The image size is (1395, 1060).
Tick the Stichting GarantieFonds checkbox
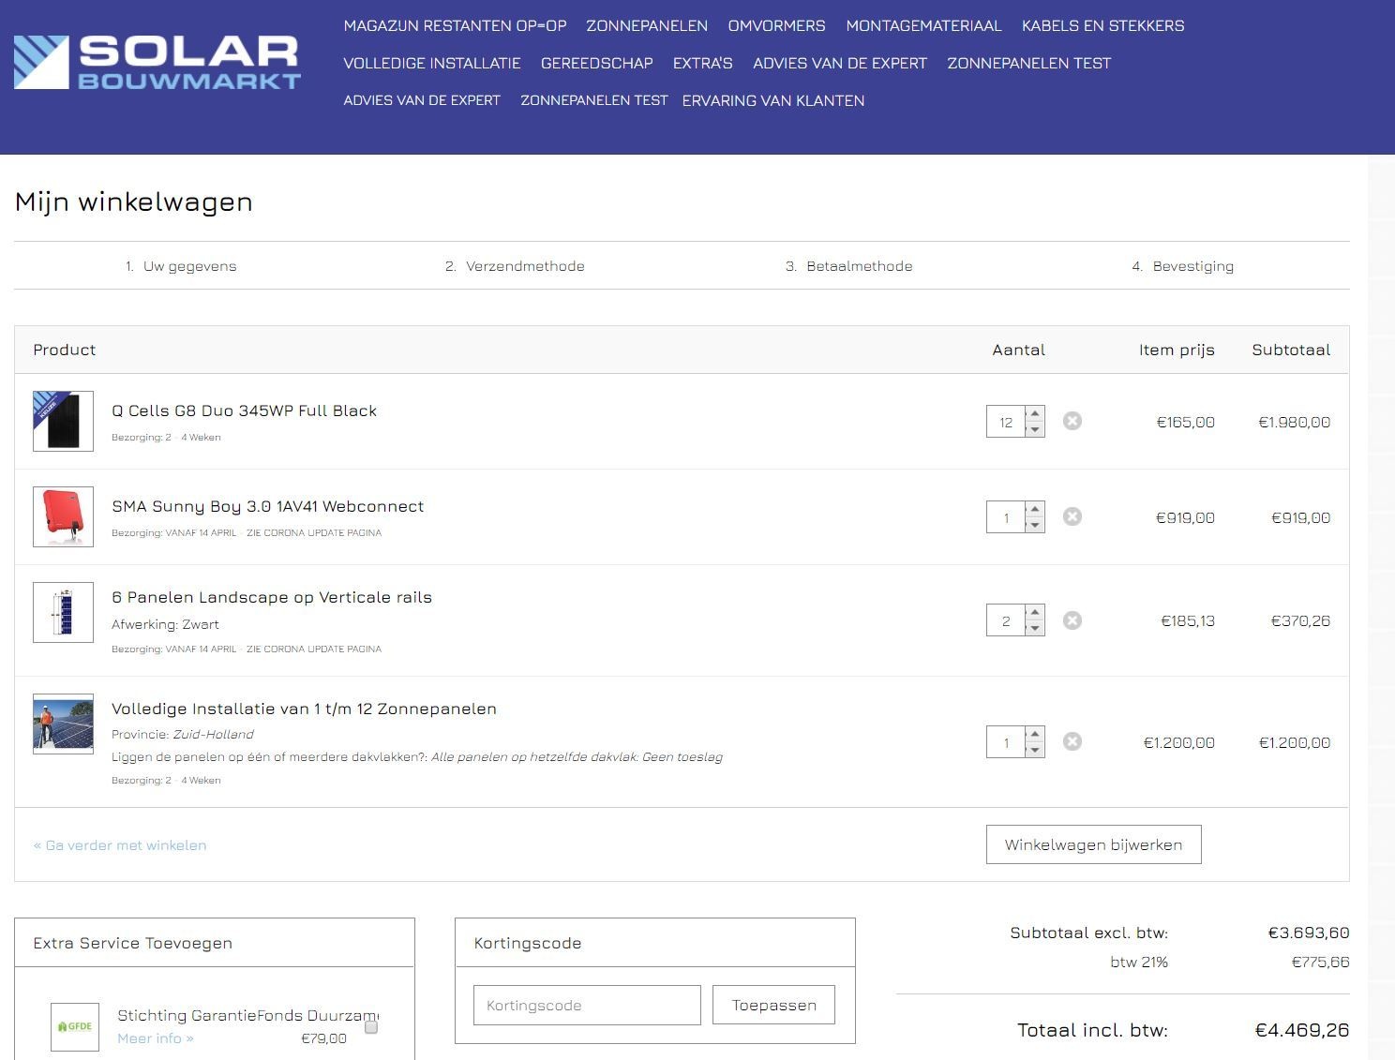coord(371,1027)
